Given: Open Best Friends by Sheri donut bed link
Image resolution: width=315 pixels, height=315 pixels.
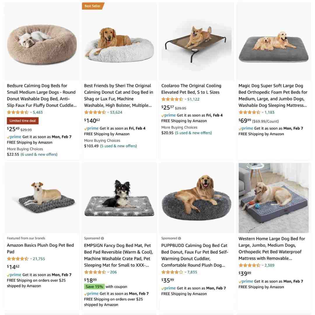Looking at the screenshot, I should click(x=119, y=95).
